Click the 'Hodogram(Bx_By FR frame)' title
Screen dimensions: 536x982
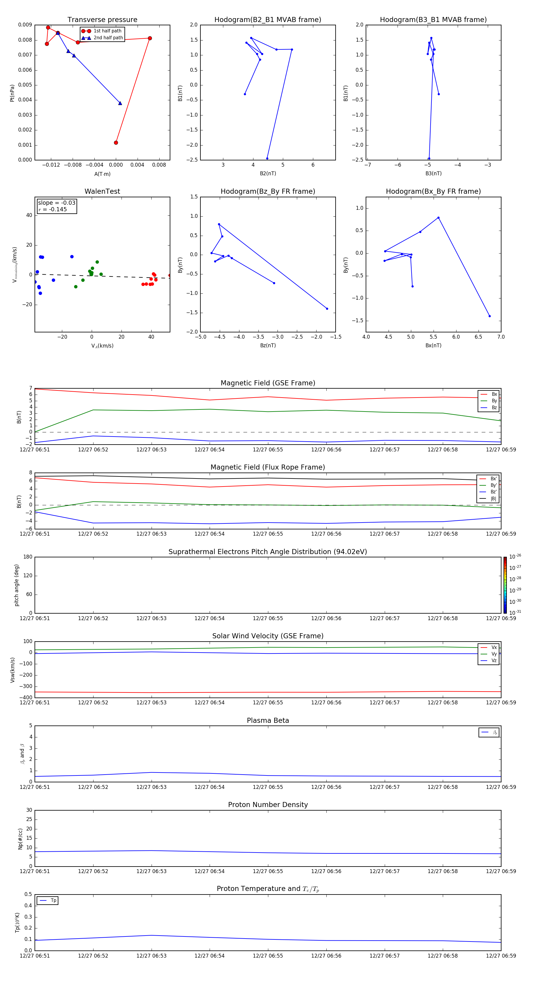coord(433,191)
